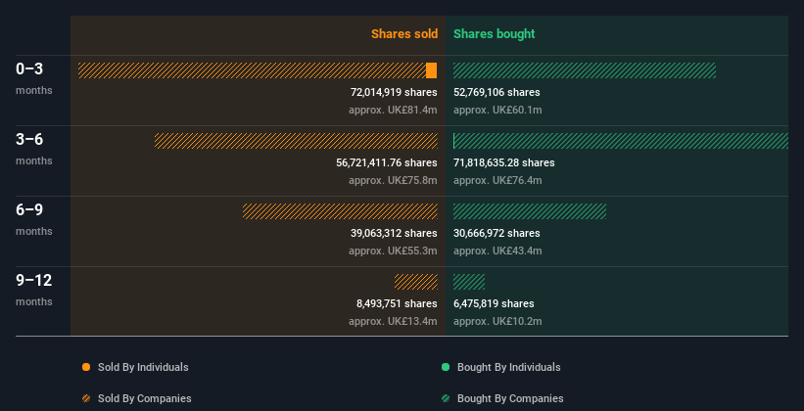Image resolution: width=804 pixels, height=411 pixels.
Task: Click the 0–3 months row label
Action: (x=34, y=78)
